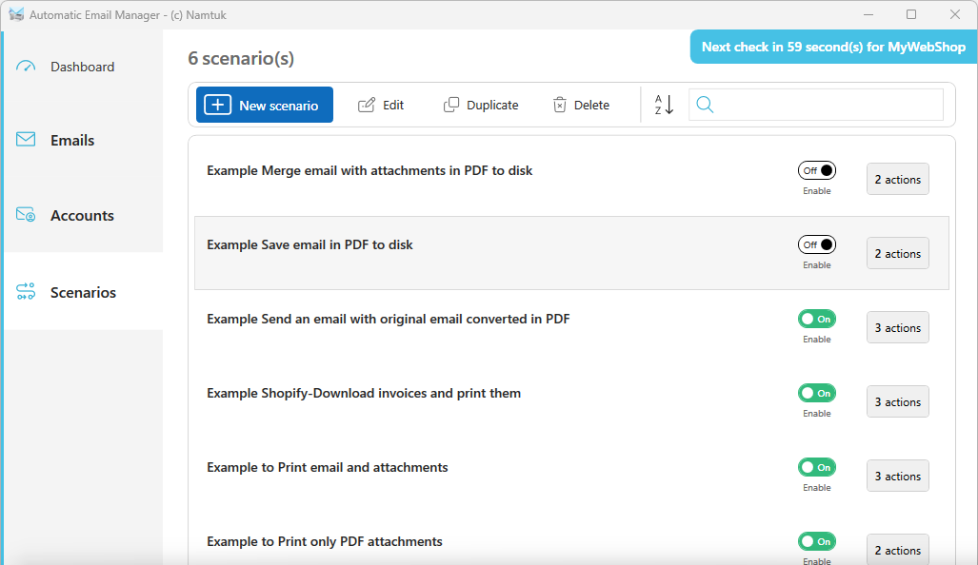
Task: Focus the scenario search field
Action: pyautogui.click(x=816, y=105)
